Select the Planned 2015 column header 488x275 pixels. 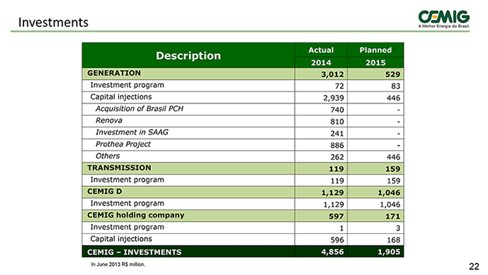click(375, 56)
